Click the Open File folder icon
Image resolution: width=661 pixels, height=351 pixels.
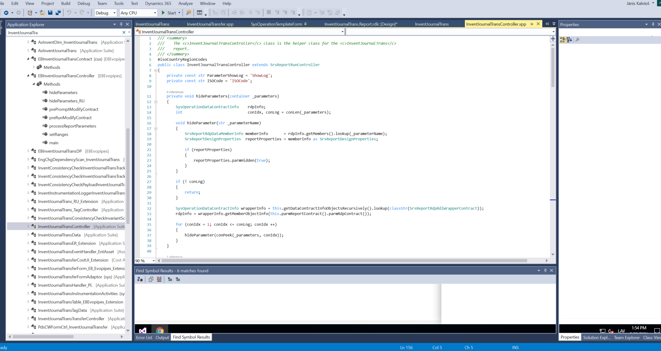(42, 13)
